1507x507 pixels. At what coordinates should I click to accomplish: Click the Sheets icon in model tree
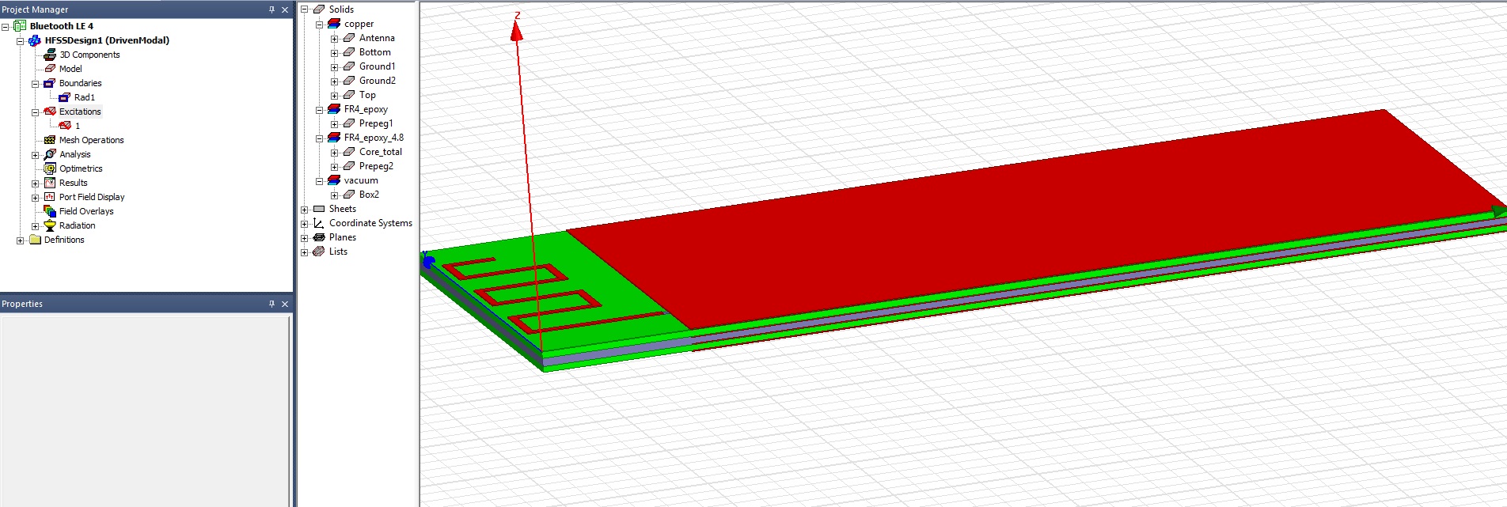click(319, 209)
